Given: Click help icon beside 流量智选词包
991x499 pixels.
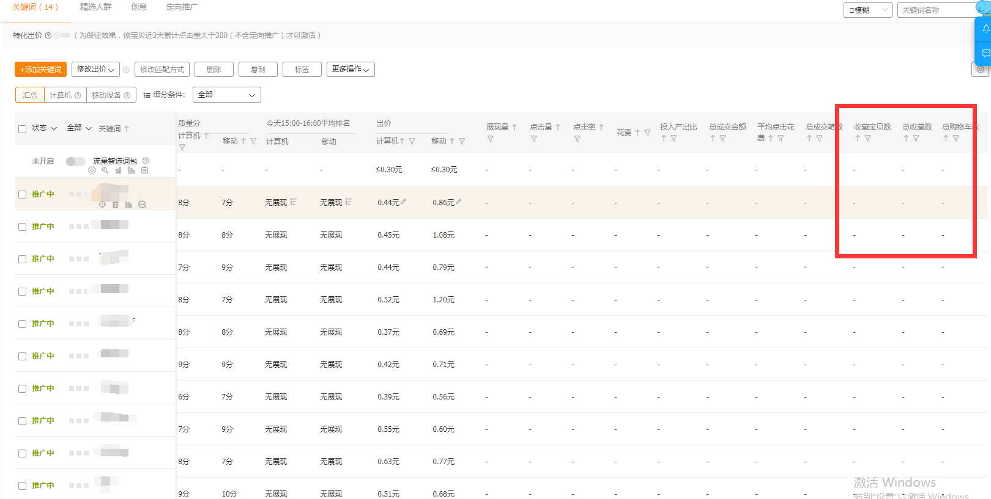Looking at the screenshot, I should 146,161.
